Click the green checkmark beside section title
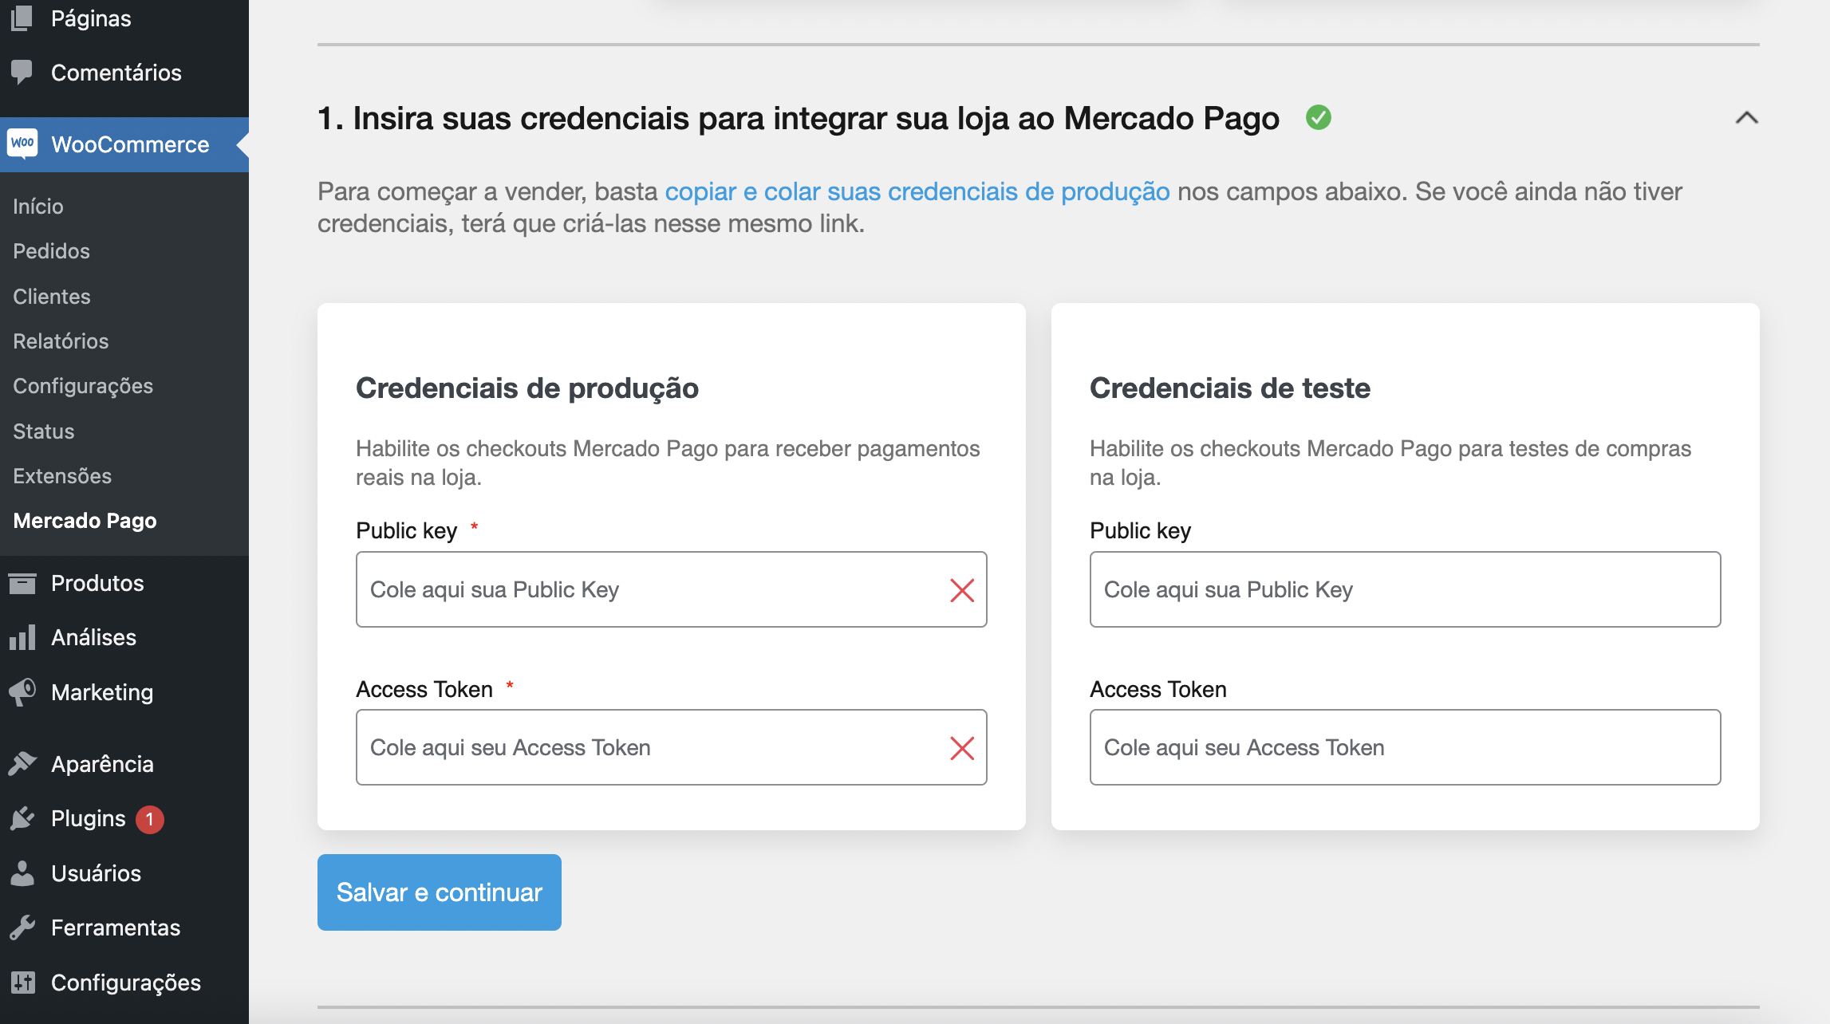The width and height of the screenshot is (1830, 1024). 1319,118
